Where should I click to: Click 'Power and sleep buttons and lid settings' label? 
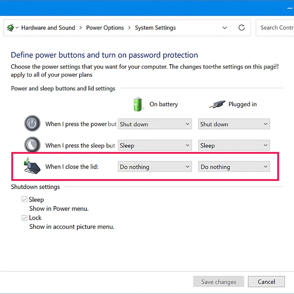click(63, 89)
